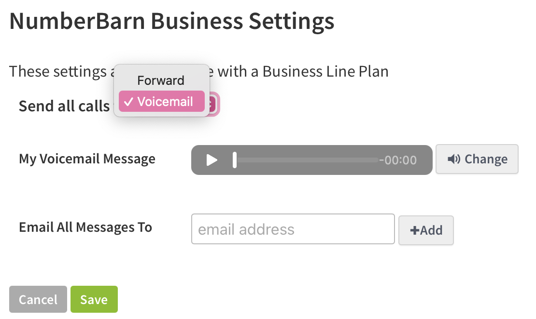
Task: Select Forward from the dropdown list
Action: [161, 80]
